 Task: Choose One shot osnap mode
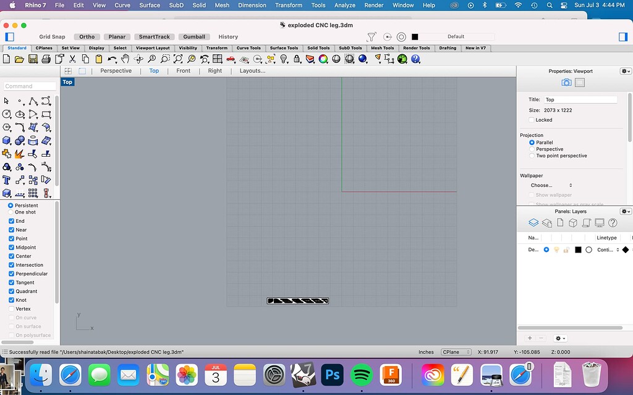[11, 212]
